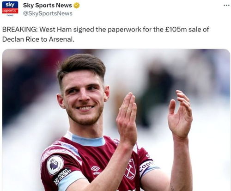
Task: Click the Sky Sports News display name
Action: (47, 6)
